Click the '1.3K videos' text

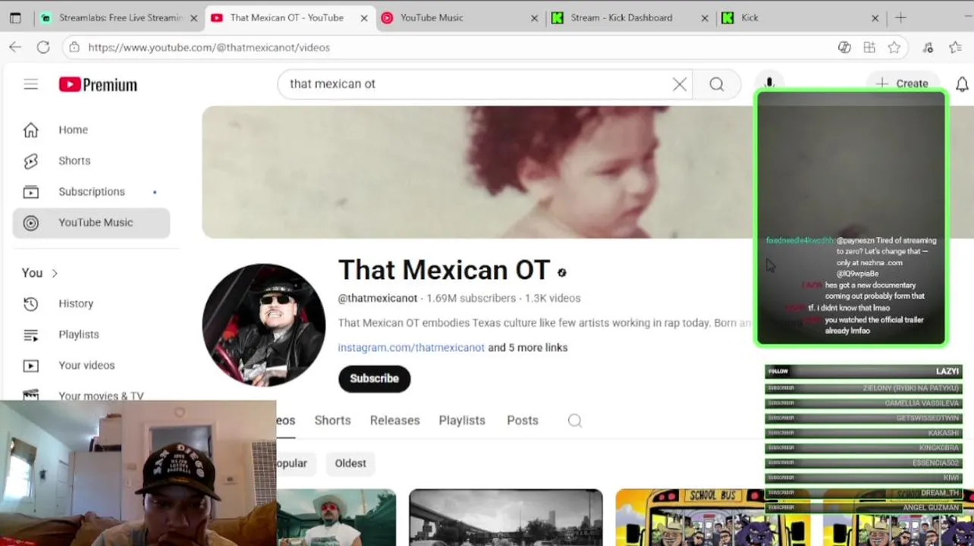pyautogui.click(x=553, y=299)
